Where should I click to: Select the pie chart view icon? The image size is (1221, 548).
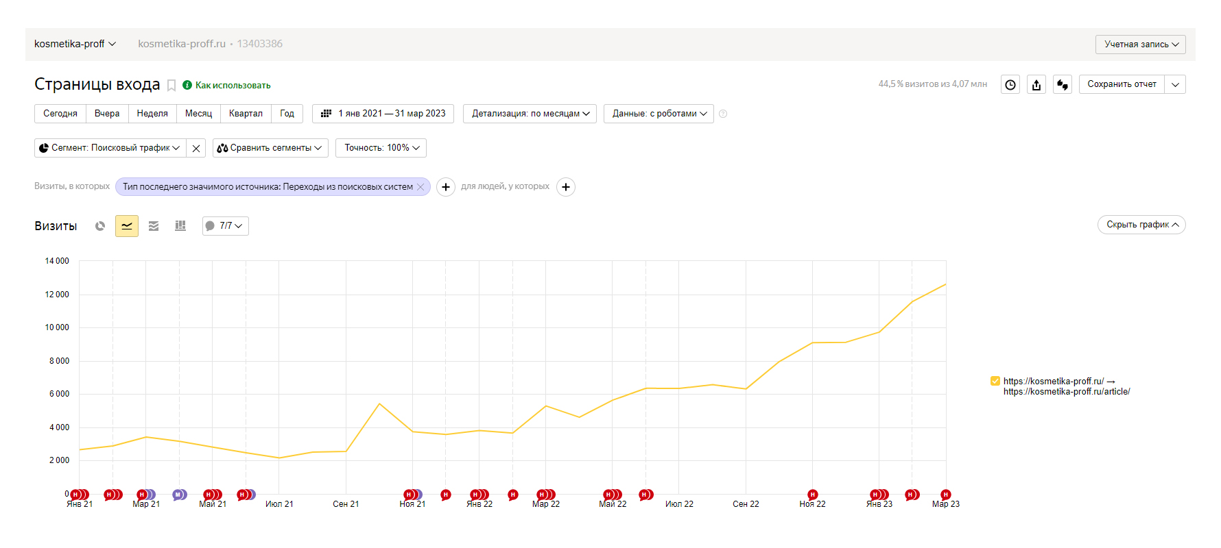(100, 226)
